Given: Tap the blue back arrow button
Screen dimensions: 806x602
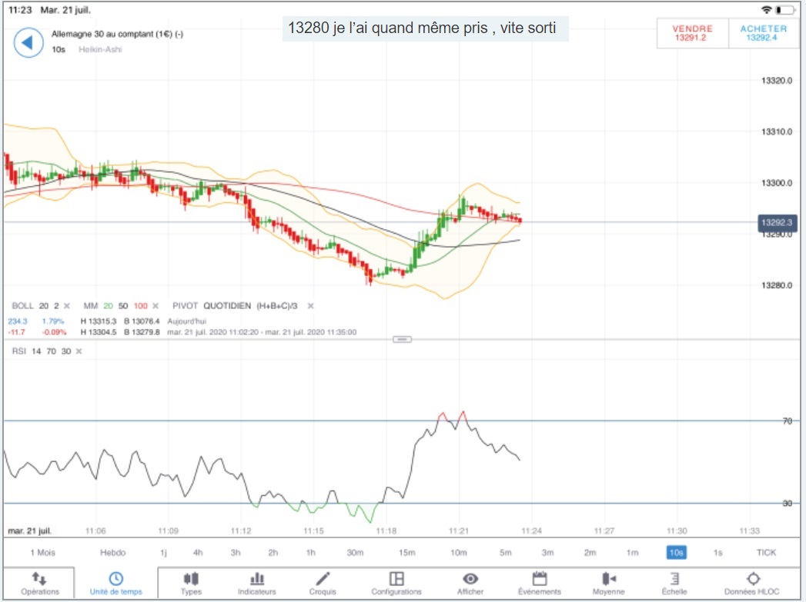Looking at the screenshot, I should point(28,42).
